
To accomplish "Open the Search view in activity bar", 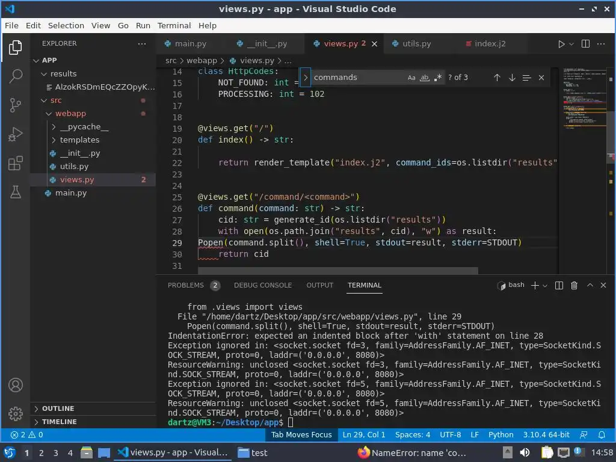I will [x=15, y=76].
